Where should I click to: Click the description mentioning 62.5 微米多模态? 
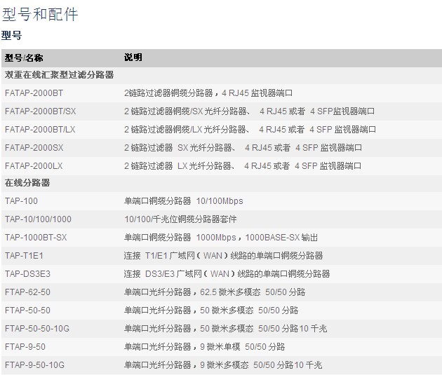tap(215, 292)
